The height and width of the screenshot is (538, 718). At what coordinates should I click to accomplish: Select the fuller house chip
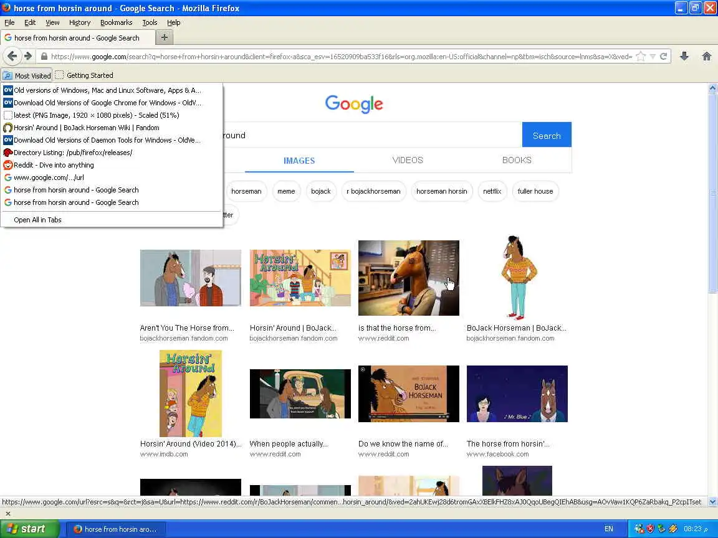coord(535,191)
